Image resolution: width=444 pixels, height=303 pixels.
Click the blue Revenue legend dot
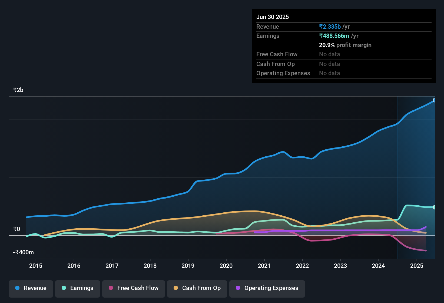[x=17, y=288]
